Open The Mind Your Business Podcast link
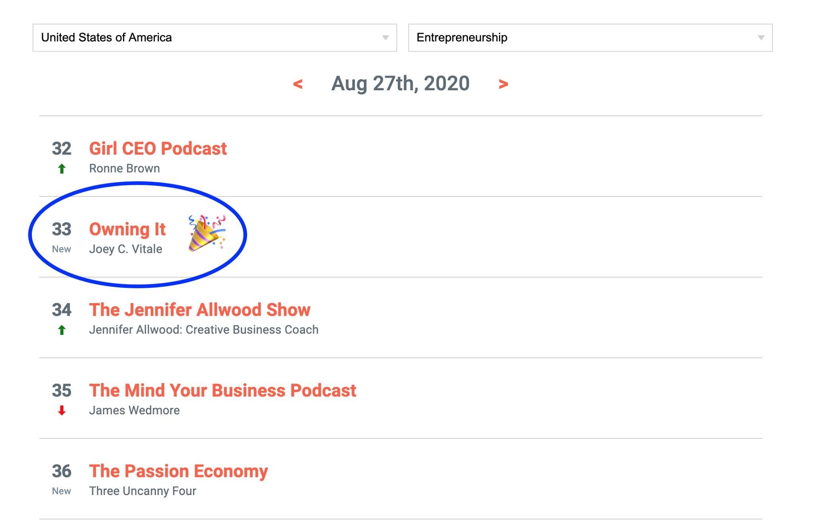Screen dimensions: 815x532 (x=222, y=390)
